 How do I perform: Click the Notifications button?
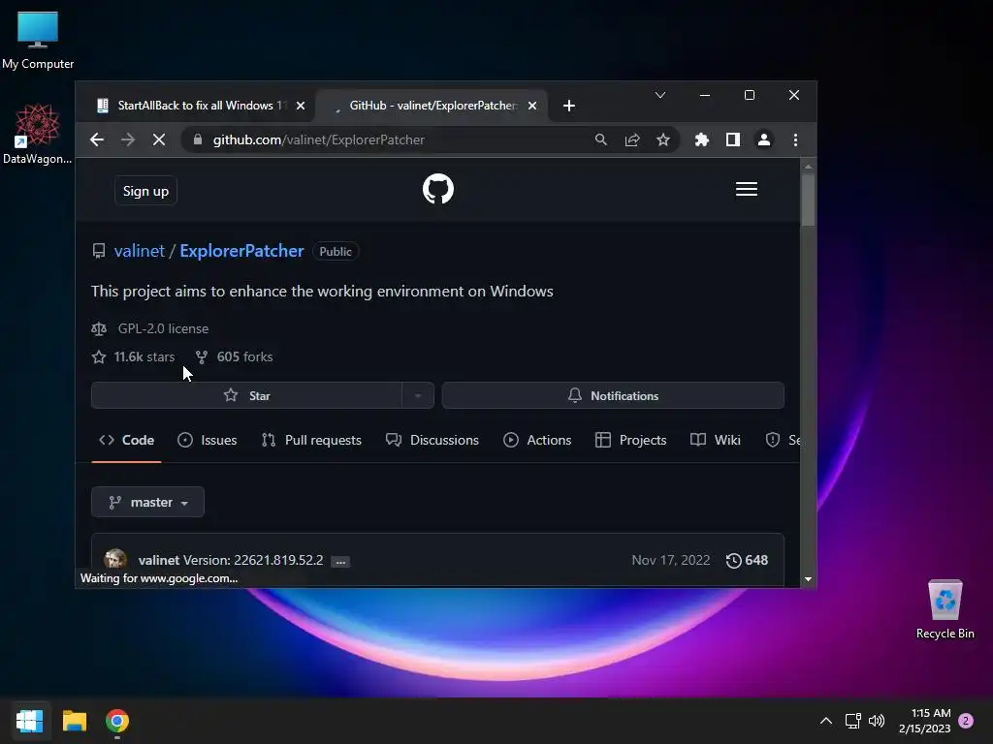click(613, 395)
